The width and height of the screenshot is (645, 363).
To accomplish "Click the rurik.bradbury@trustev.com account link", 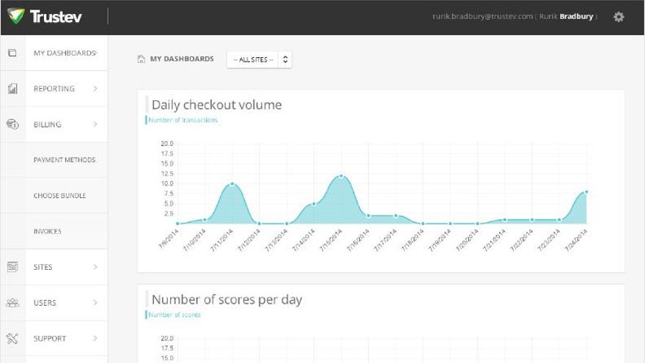I will click(x=482, y=16).
